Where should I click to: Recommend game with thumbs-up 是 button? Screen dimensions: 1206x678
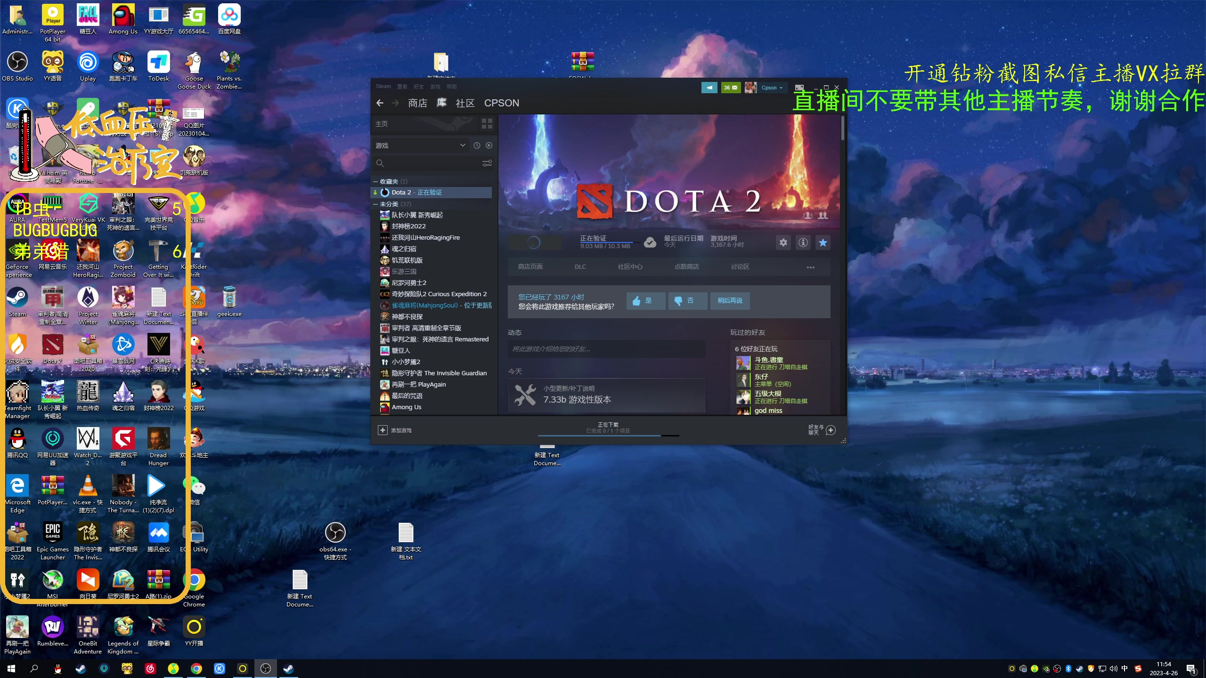646,301
